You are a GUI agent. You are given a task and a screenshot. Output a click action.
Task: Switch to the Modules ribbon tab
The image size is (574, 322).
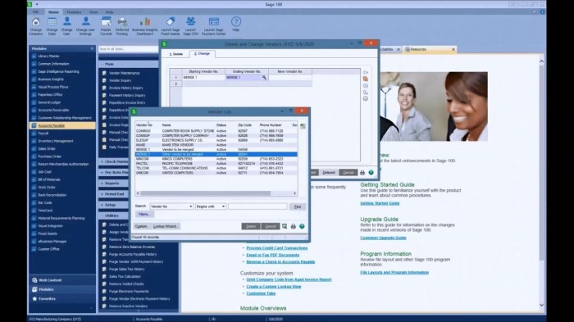click(x=74, y=12)
